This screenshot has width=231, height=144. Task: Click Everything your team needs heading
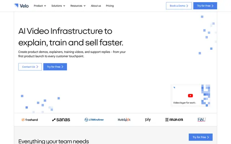pyautogui.click(x=54, y=141)
